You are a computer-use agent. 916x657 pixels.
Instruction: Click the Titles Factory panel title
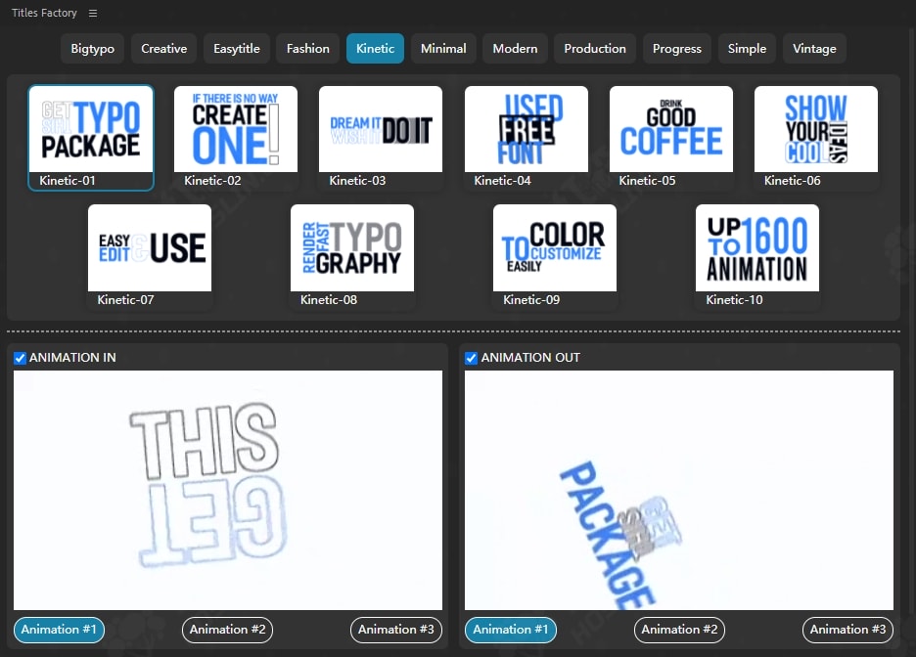44,13
